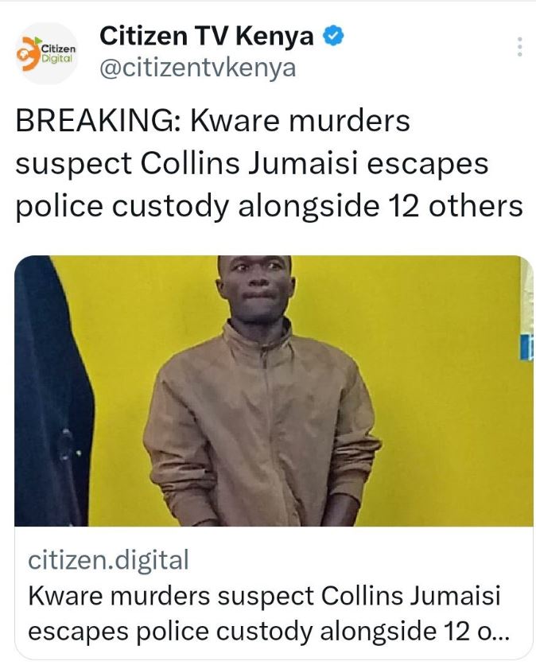Click the dark figure at photo's left edge
Screen dimensions: 536x665
click(x=53, y=391)
